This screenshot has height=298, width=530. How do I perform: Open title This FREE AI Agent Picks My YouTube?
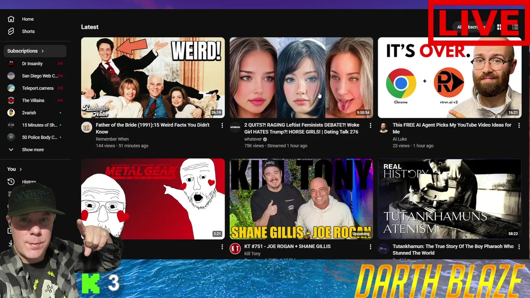[x=452, y=128]
